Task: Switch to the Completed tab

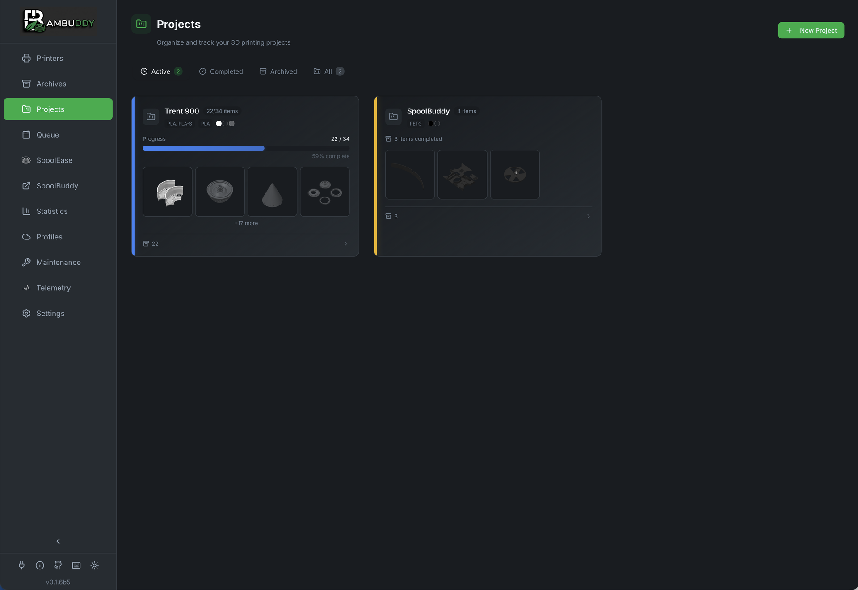Action: (221, 71)
